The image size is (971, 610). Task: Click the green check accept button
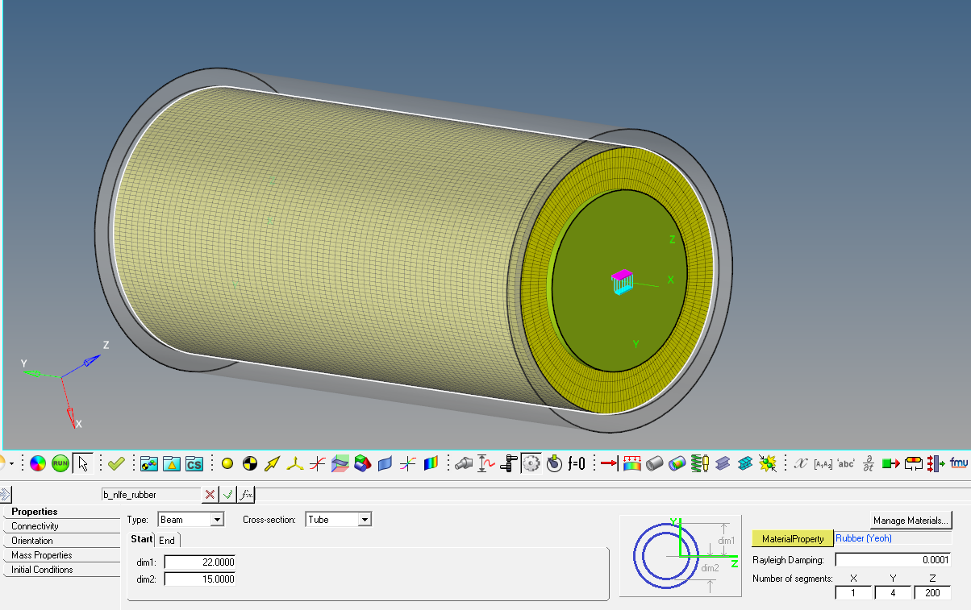click(228, 494)
